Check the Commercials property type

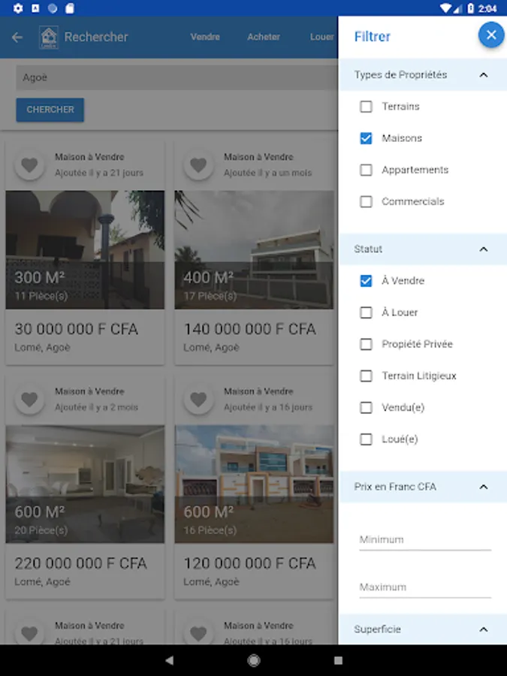coord(366,201)
